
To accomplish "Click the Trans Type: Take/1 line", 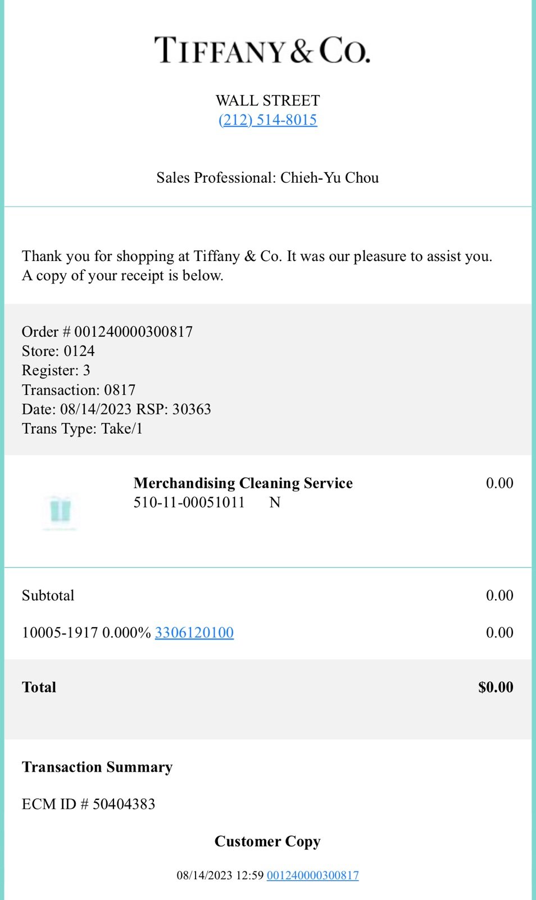I will tap(83, 429).
